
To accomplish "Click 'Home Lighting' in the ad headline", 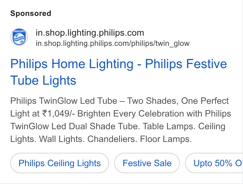I will [92, 64].
